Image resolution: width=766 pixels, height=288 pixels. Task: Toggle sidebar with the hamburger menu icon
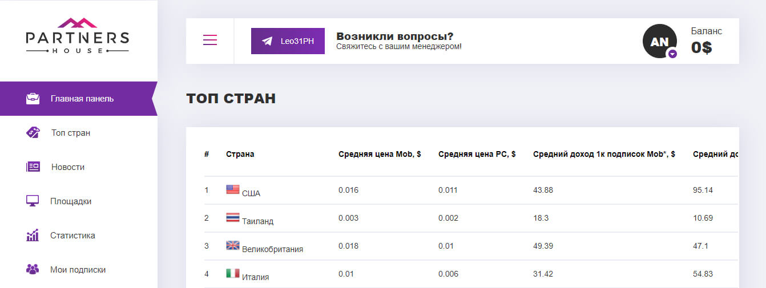coord(210,40)
